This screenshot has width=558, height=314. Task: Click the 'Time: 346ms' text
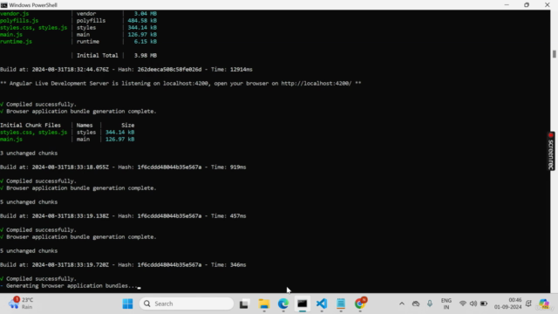click(228, 265)
